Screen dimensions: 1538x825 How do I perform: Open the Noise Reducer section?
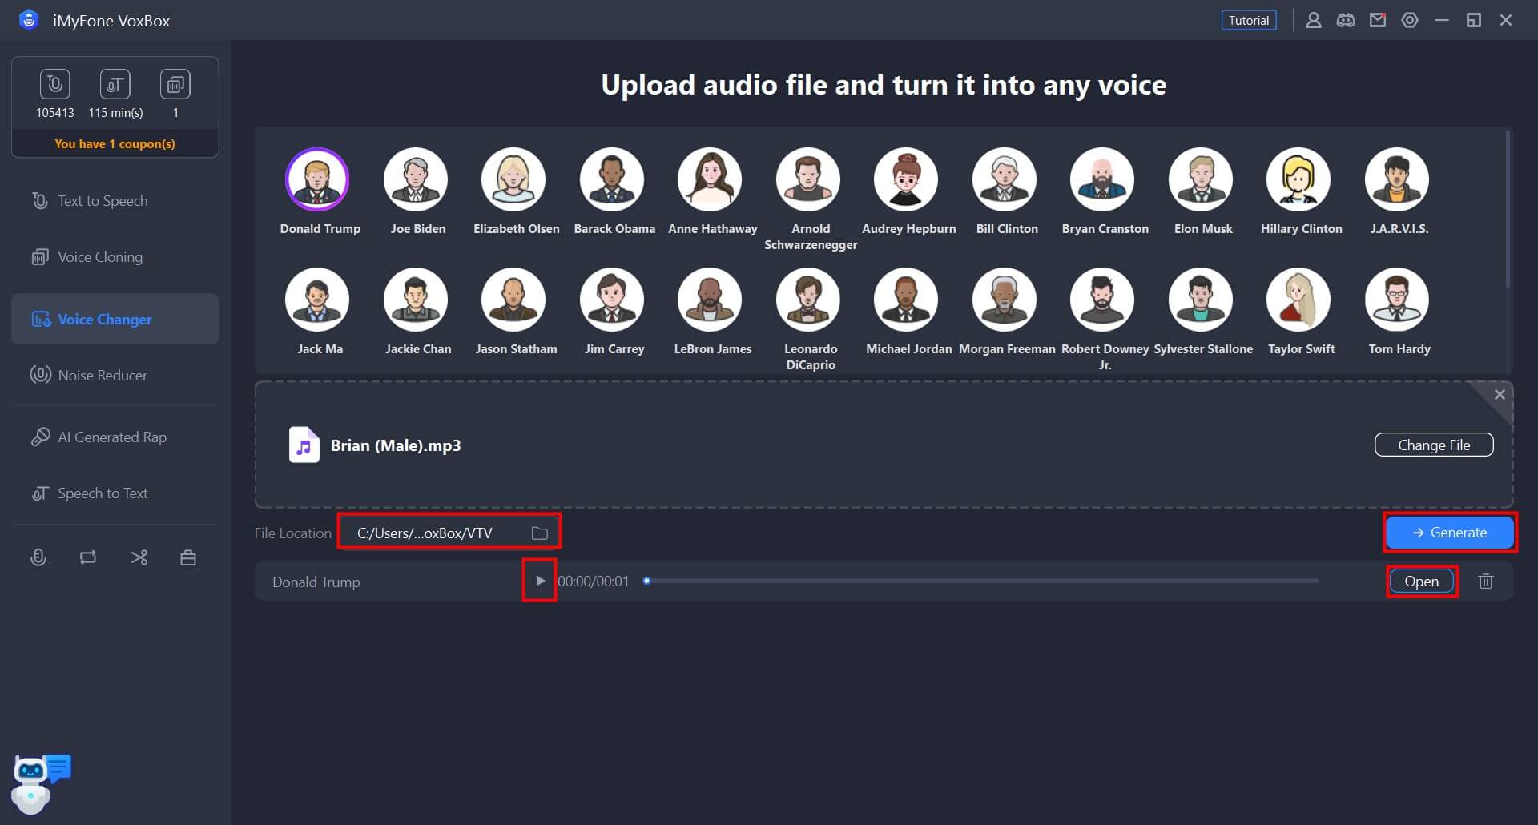click(x=115, y=375)
